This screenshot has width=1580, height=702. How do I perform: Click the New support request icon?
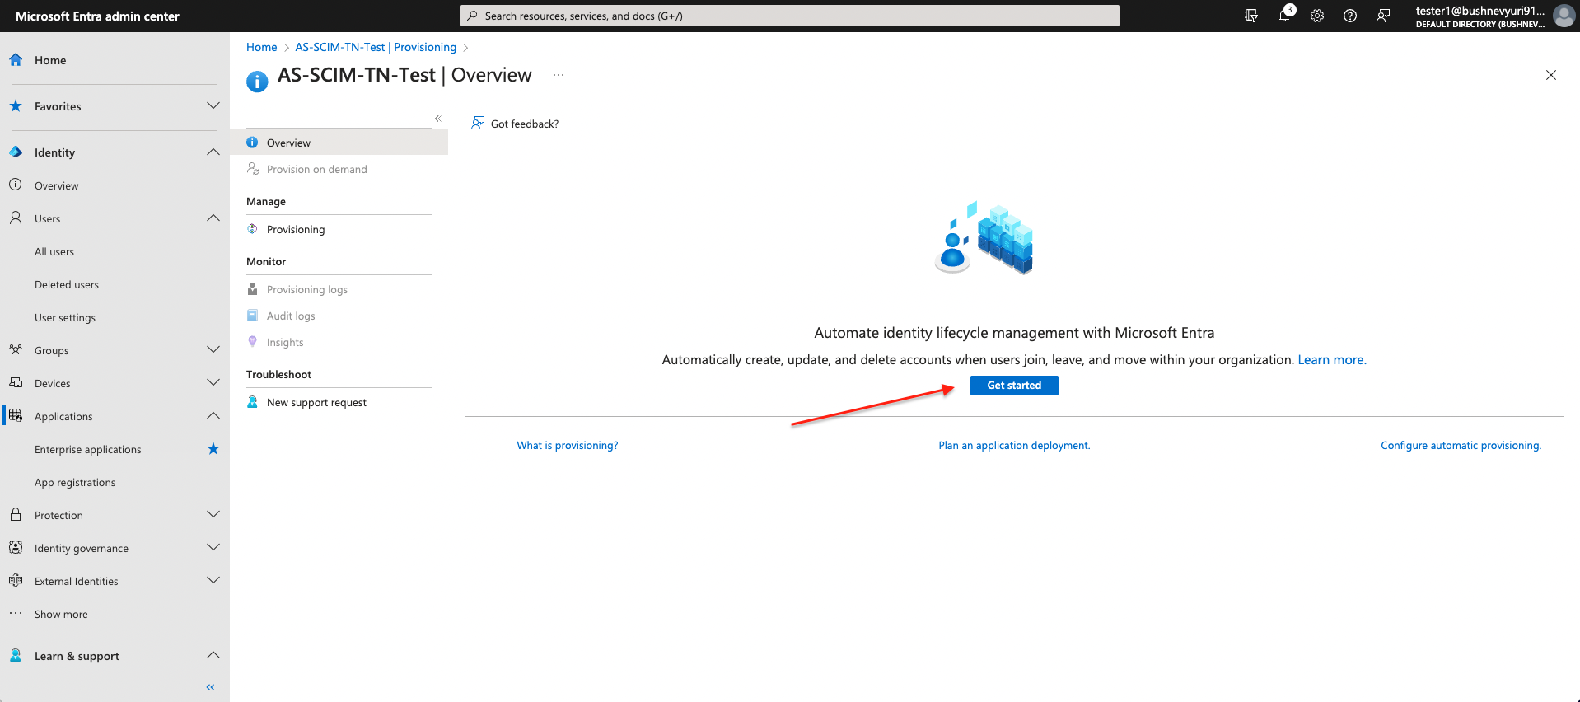[x=253, y=402]
